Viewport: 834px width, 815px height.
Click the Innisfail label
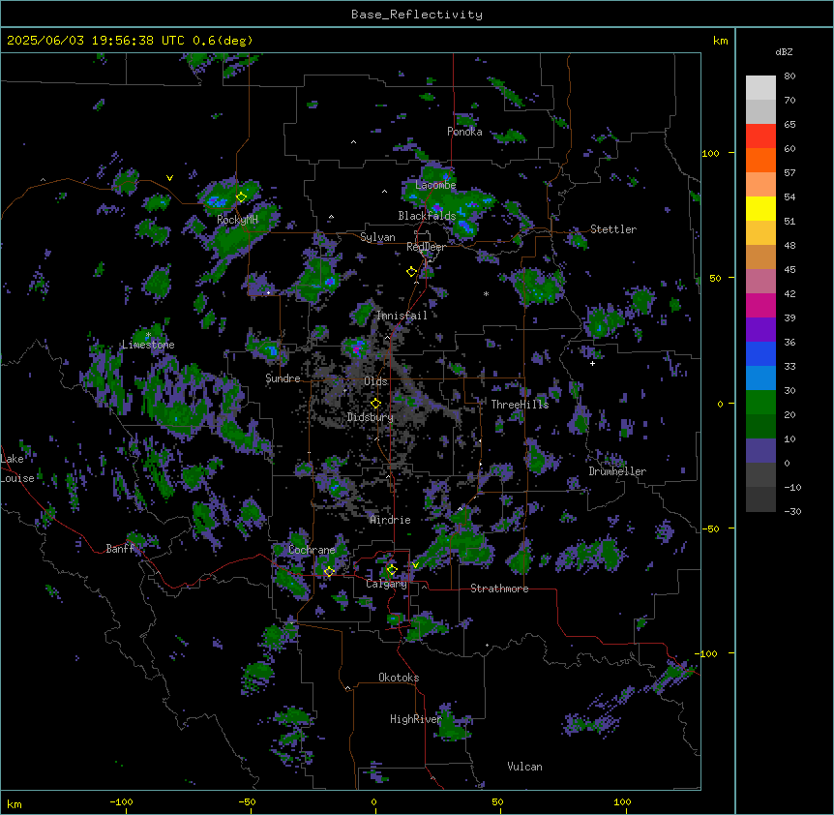(402, 316)
